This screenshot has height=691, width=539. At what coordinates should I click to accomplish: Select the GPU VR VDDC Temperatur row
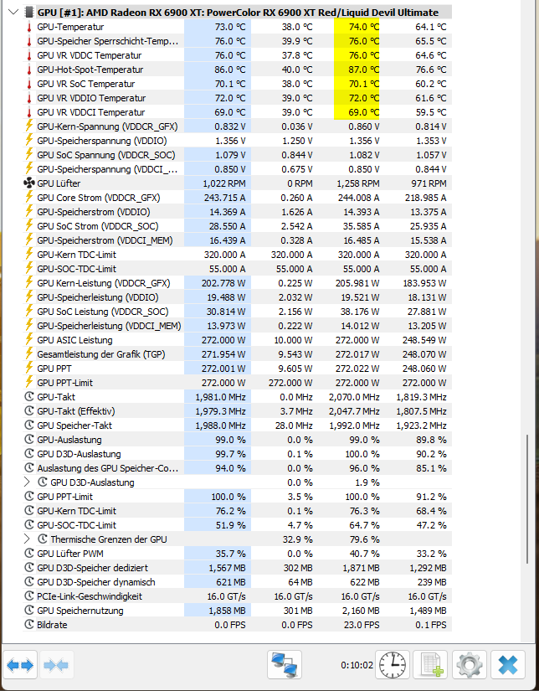(237, 55)
